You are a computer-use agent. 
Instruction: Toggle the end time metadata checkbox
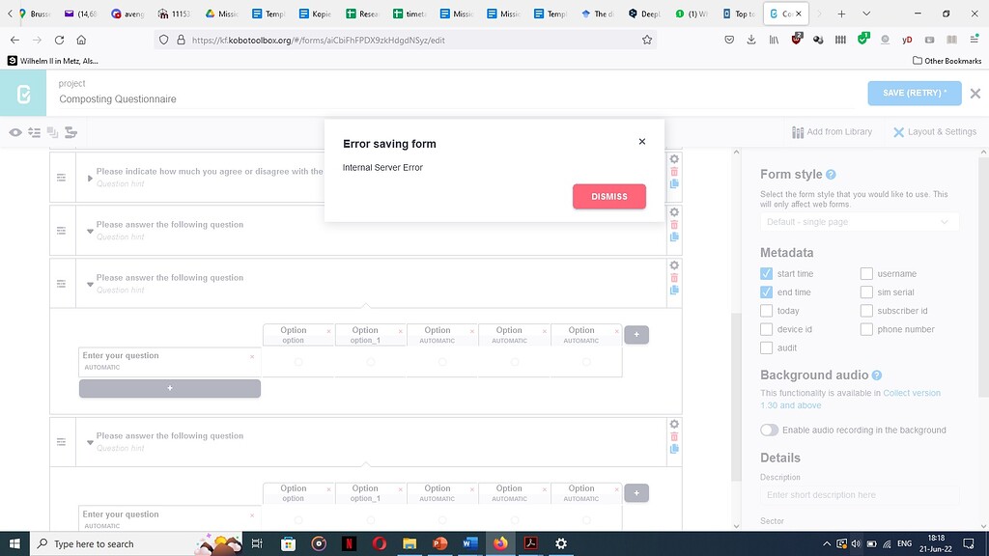tap(766, 292)
